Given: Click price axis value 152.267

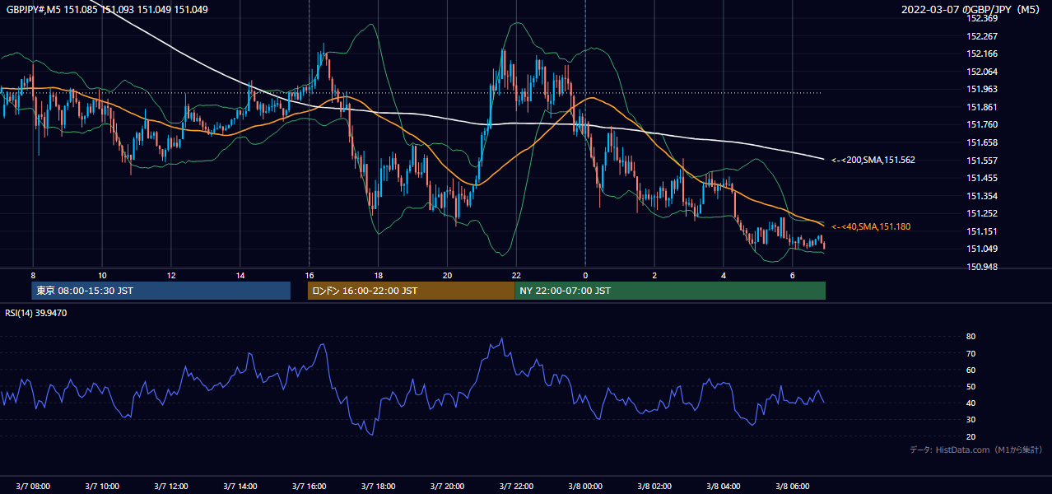Looking at the screenshot, I should (981, 36).
